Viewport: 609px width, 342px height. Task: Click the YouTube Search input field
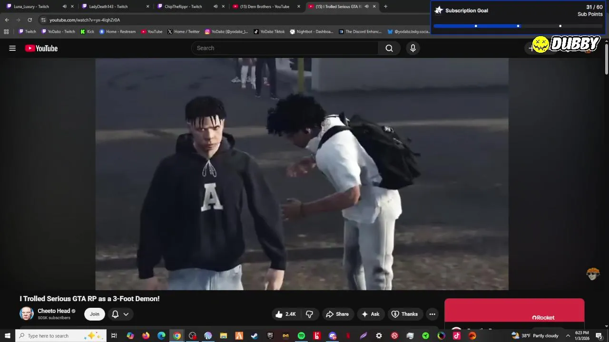click(285, 48)
